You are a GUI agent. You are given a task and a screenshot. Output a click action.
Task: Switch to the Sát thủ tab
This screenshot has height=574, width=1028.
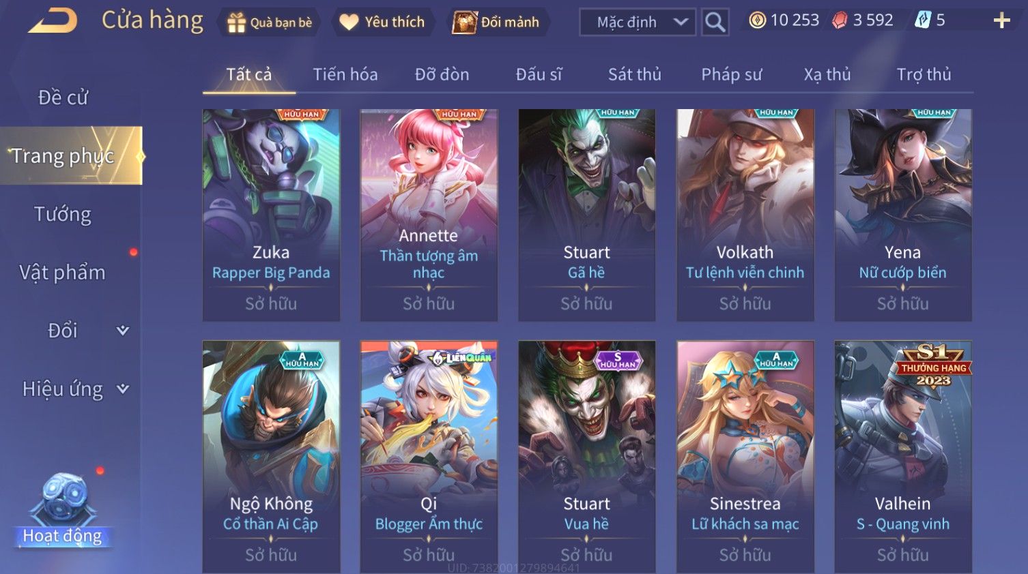tap(635, 74)
